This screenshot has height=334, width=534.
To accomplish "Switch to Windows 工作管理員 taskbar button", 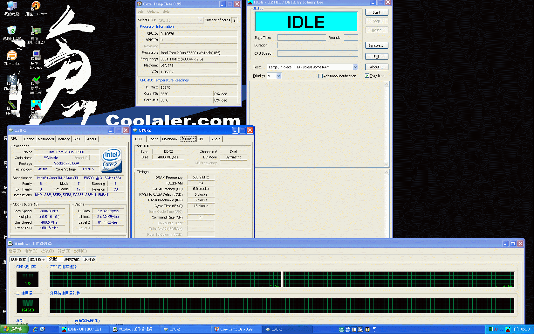I will tap(135, 329).
